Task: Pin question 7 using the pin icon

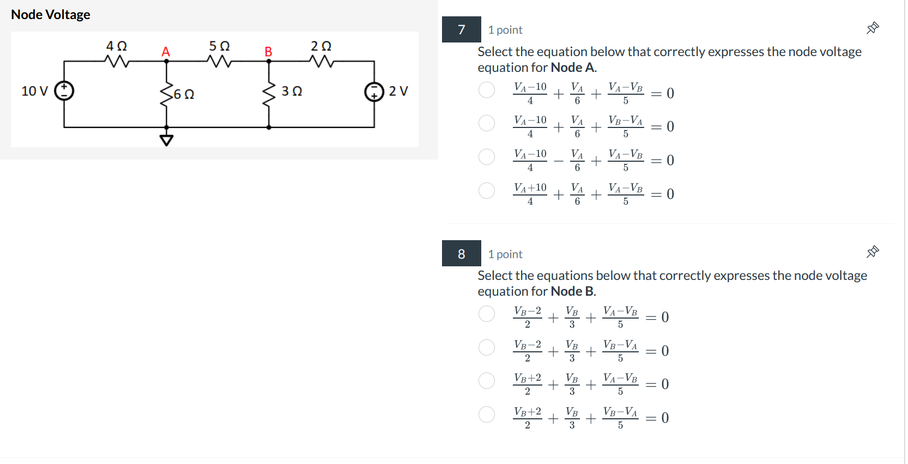Action: point(873,27)
